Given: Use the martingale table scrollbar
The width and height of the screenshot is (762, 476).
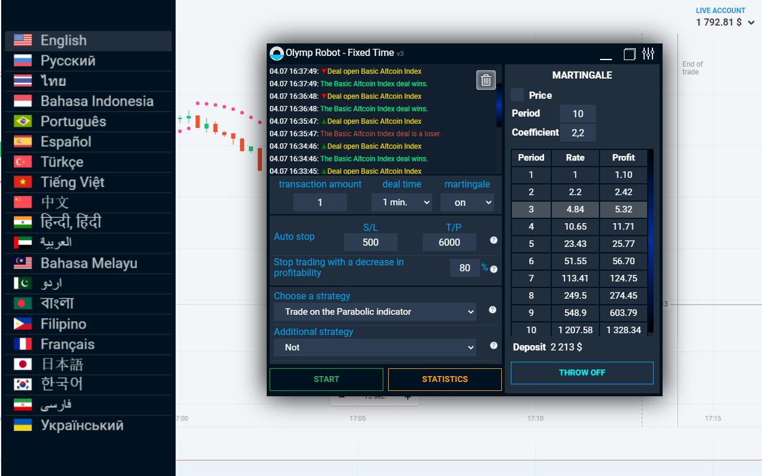Looking at the screenshot, I should coord(651,241).
